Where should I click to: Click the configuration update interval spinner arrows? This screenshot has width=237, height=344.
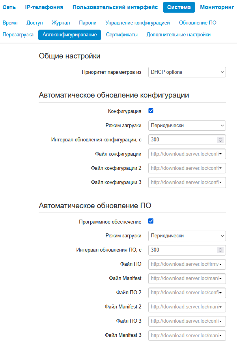pyautogui.click(x=220, y=140)
